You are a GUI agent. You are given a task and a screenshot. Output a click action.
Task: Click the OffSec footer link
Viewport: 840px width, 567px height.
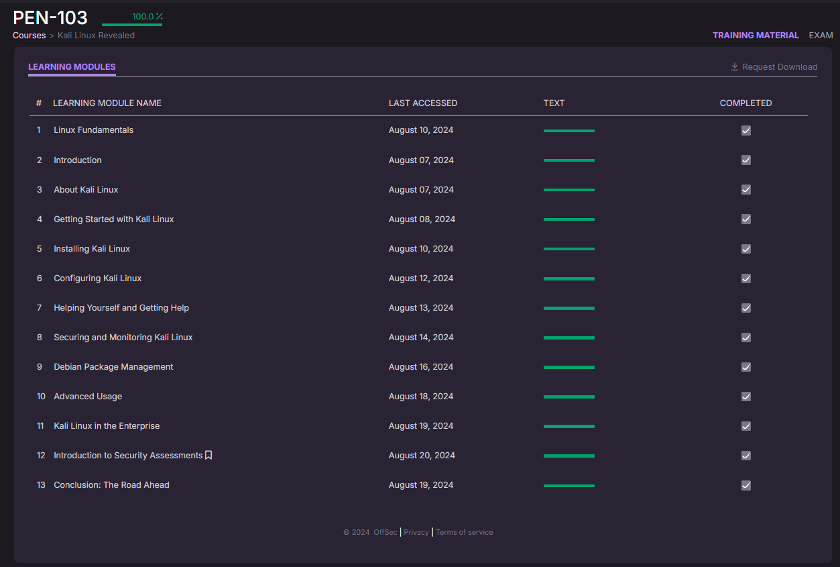click(x=385, y=532)
